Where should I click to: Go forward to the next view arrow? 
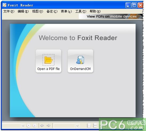coord(48,126)
